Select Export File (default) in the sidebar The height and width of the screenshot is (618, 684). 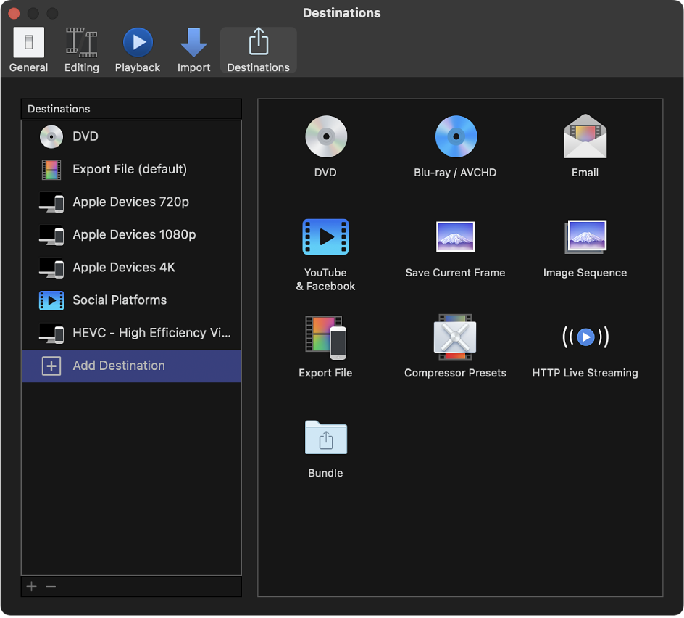pyautogui.click(x=130, y=170)
